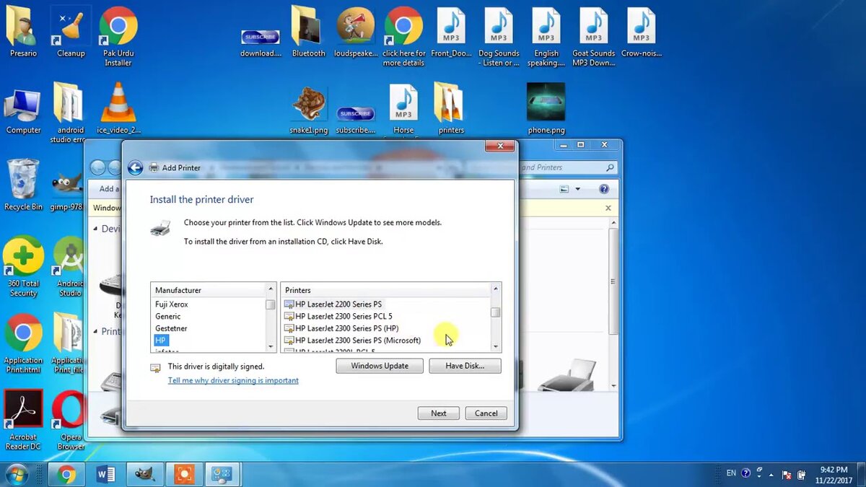Click Windows Update button
866x487 pixels.
[x=380, y=366]
